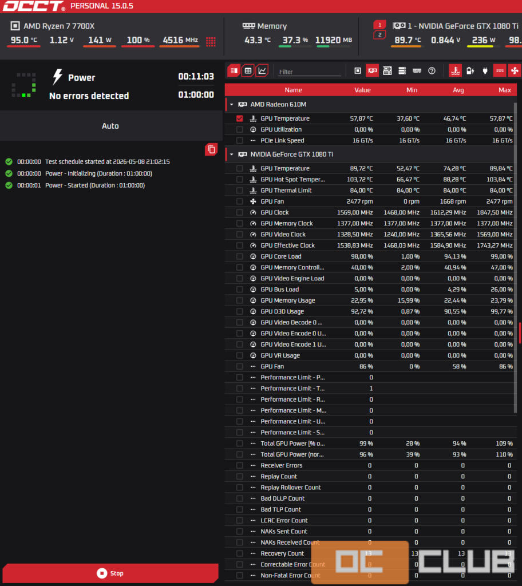Check the GPU Hot Spot Temperature checkbox

pos(240,179)
